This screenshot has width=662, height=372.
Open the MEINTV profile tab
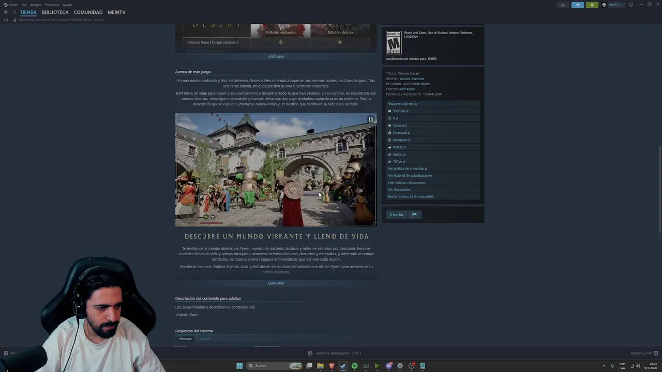116,12
